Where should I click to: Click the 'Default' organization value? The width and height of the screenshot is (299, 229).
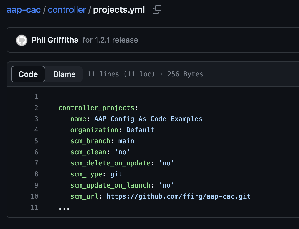click(140, 130)
